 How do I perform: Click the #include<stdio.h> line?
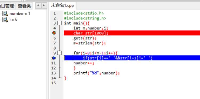84,13
